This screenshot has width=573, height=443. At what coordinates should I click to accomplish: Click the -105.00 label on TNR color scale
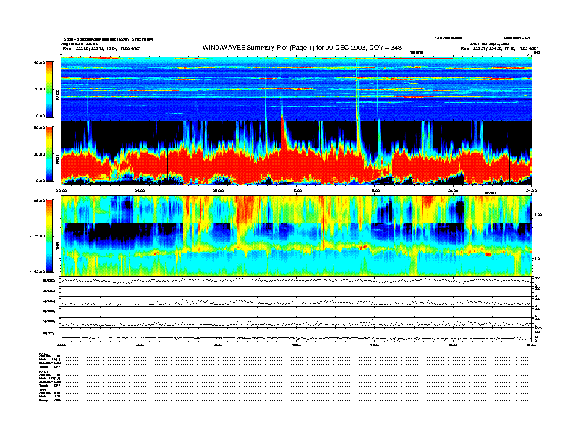click(38, 201)
